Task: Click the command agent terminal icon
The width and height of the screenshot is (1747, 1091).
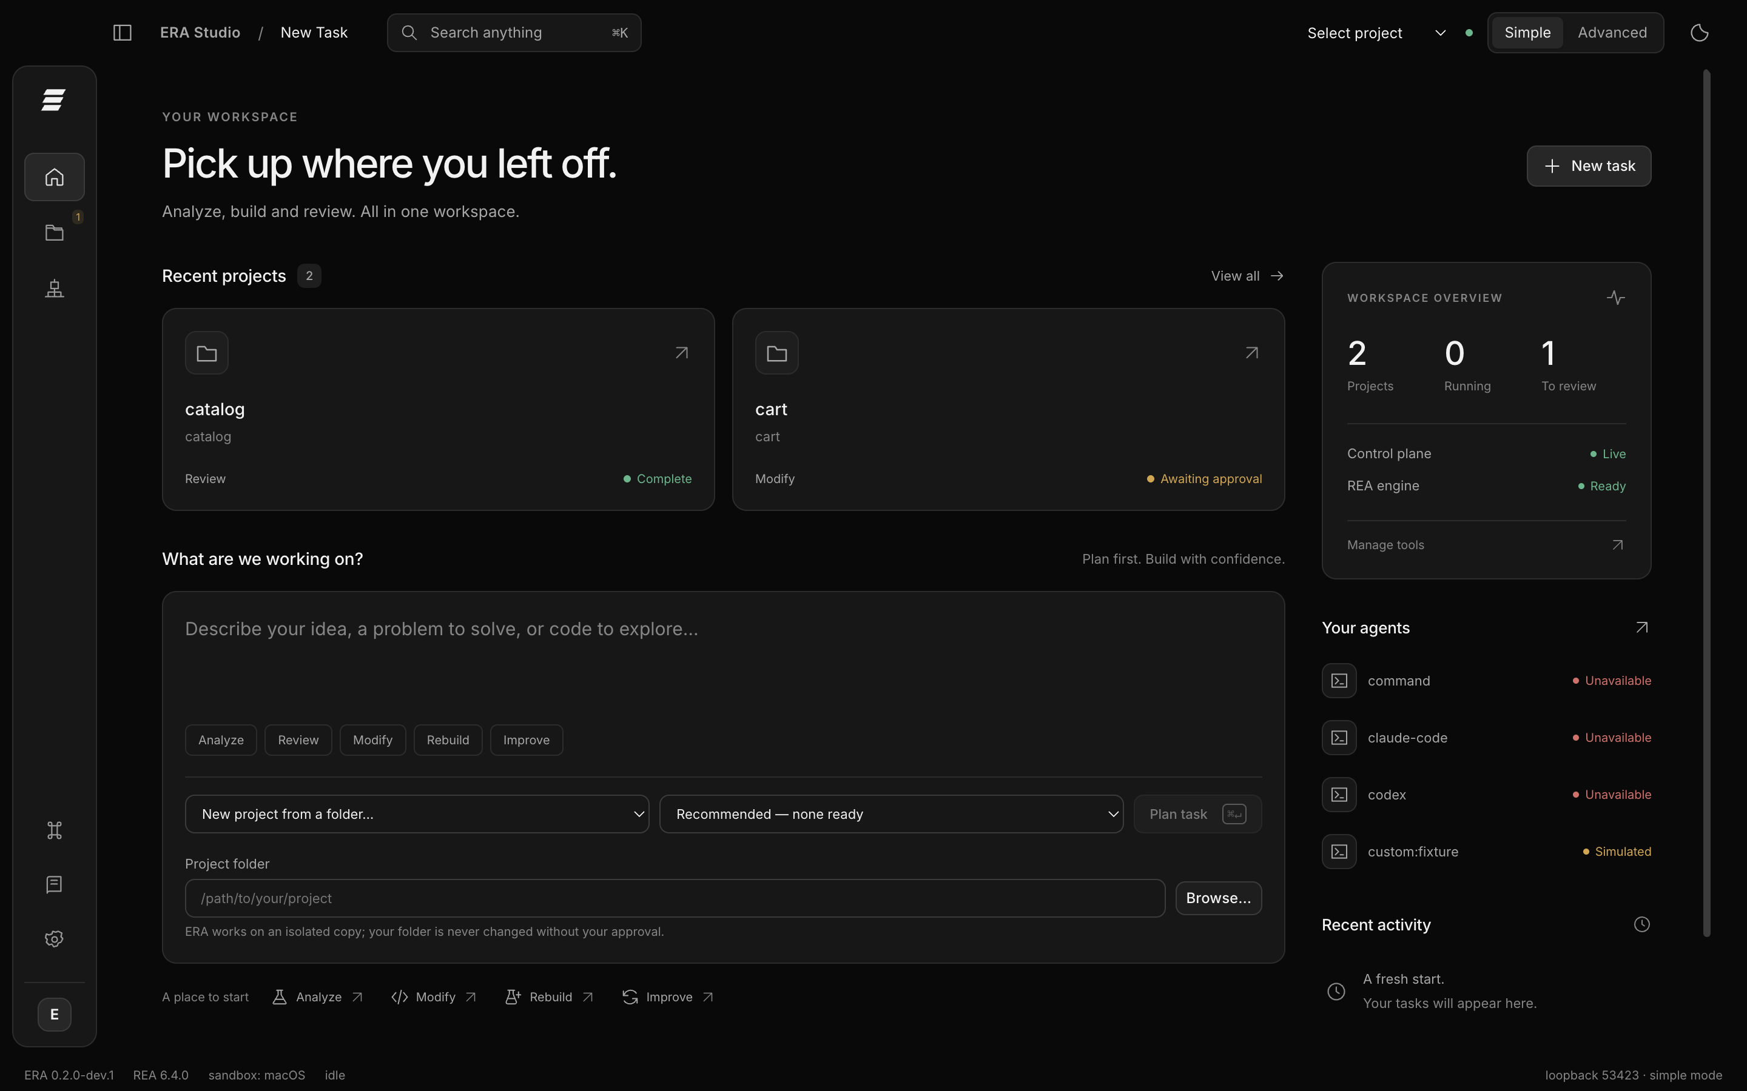Action: coord(1339,681)
